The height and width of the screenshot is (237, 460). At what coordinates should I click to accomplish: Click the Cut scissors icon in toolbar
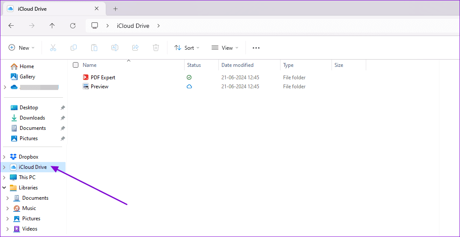[53, 48]
